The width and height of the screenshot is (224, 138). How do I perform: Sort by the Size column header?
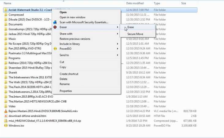pyautogui.click(x=183, y=3)
